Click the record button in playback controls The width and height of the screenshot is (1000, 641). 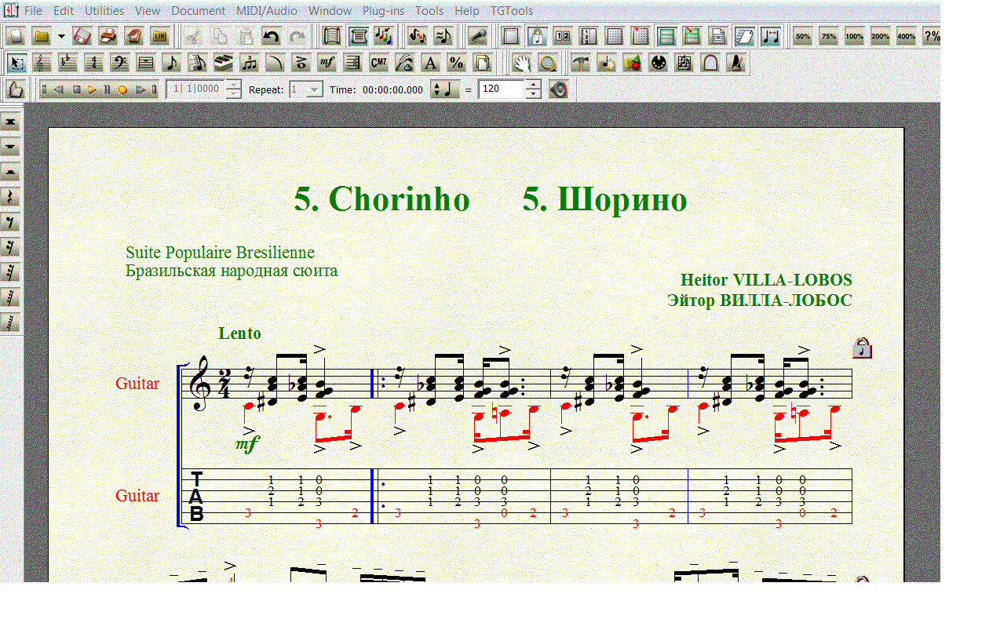pos(122,89)
